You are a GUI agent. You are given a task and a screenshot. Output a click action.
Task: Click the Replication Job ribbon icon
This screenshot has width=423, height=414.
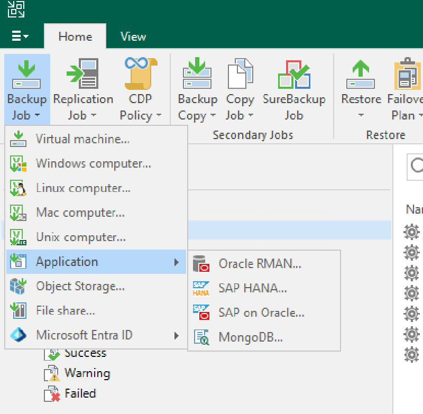(x=82, y=73)
